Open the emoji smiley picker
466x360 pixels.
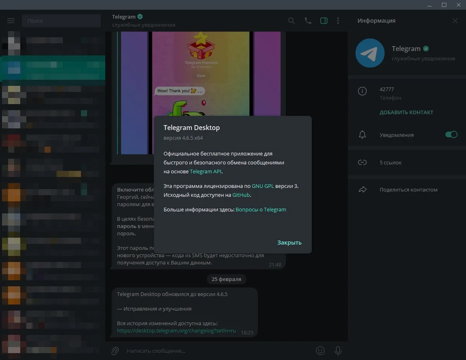(x=320, y=351)
